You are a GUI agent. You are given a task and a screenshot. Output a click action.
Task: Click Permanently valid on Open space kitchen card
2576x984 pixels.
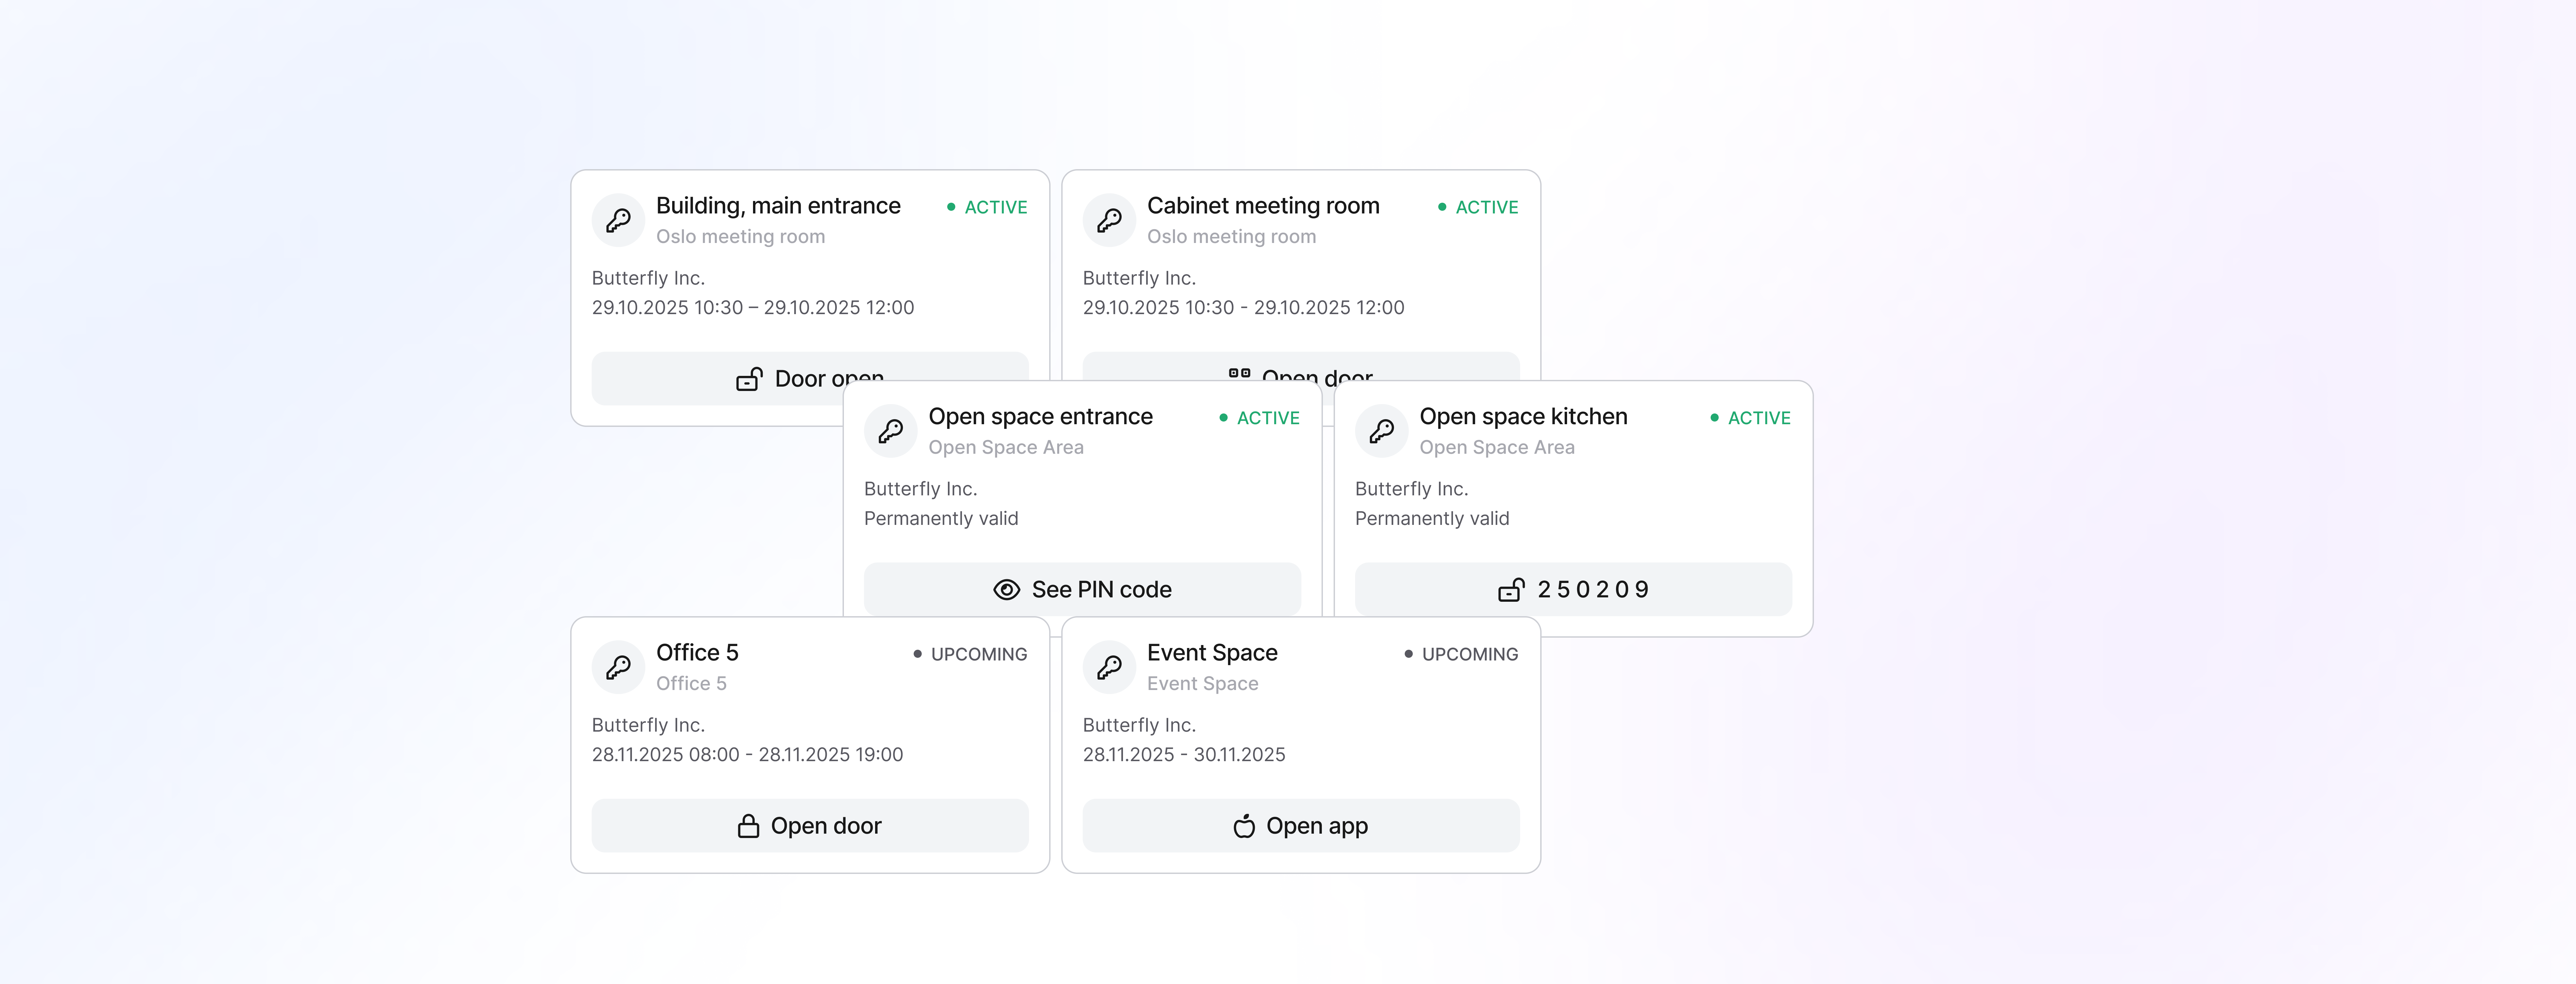pyautogui.click(x=1432, y=519)
